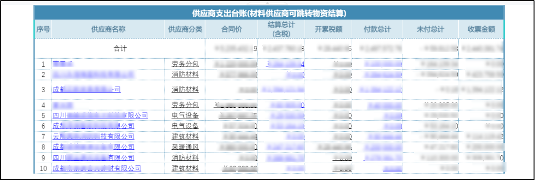Click the 开累税额 column header
The image size is (535, 180).
click(328, 29)
